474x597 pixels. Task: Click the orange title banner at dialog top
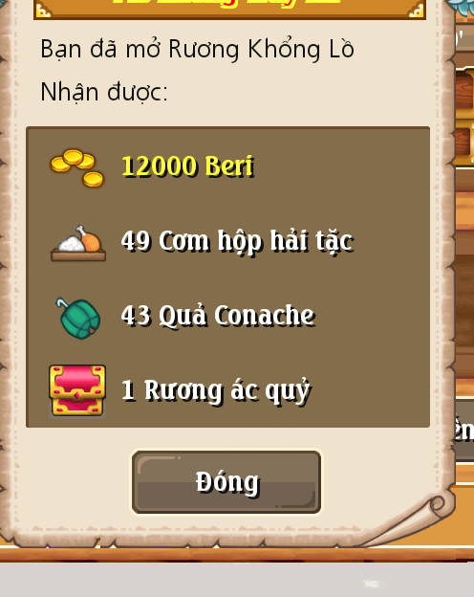(x=229, y=10)
